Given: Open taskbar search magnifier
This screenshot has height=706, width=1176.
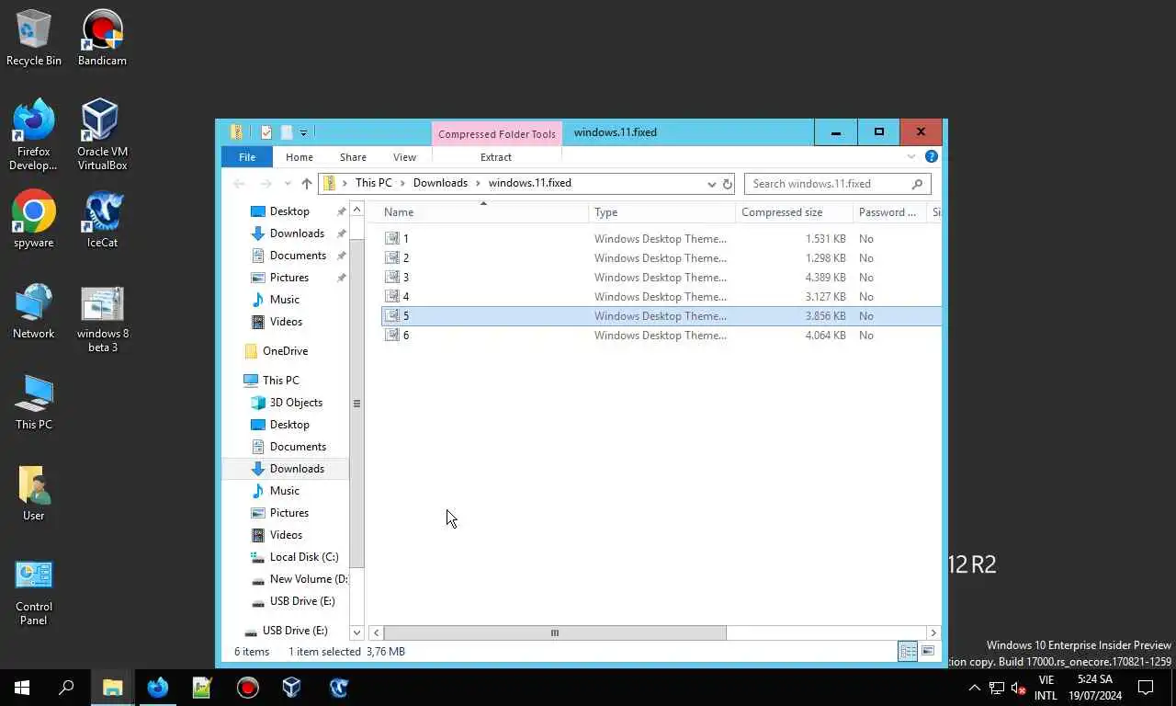Looking at the screenshot, I should (x=66, y=688).
